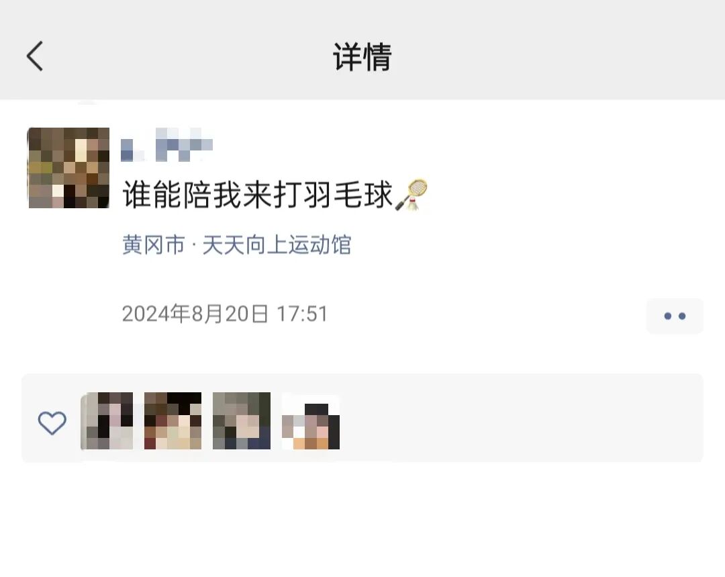Tap blank white space below likes bar
The height and width of the screenshot is (577, 725).
[362, 519]
